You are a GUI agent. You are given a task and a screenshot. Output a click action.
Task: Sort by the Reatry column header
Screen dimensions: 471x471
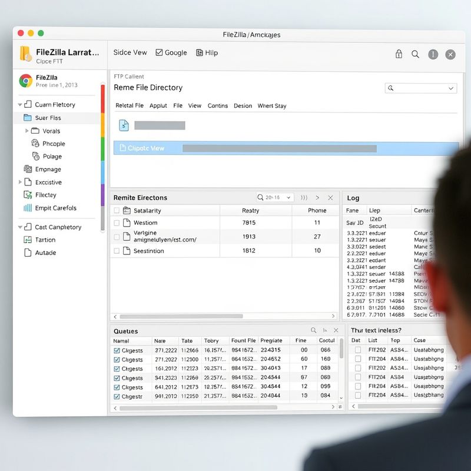point(251,211)
